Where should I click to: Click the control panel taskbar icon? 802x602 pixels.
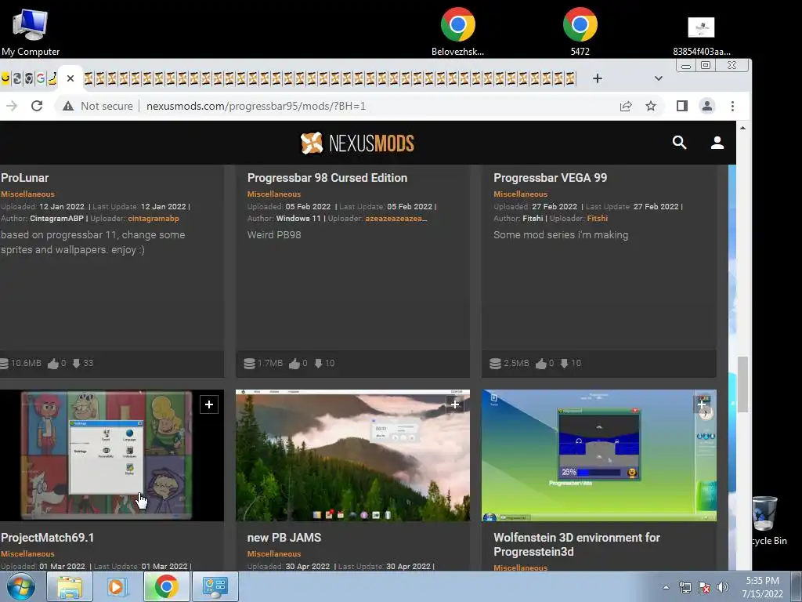click(215, 586)
